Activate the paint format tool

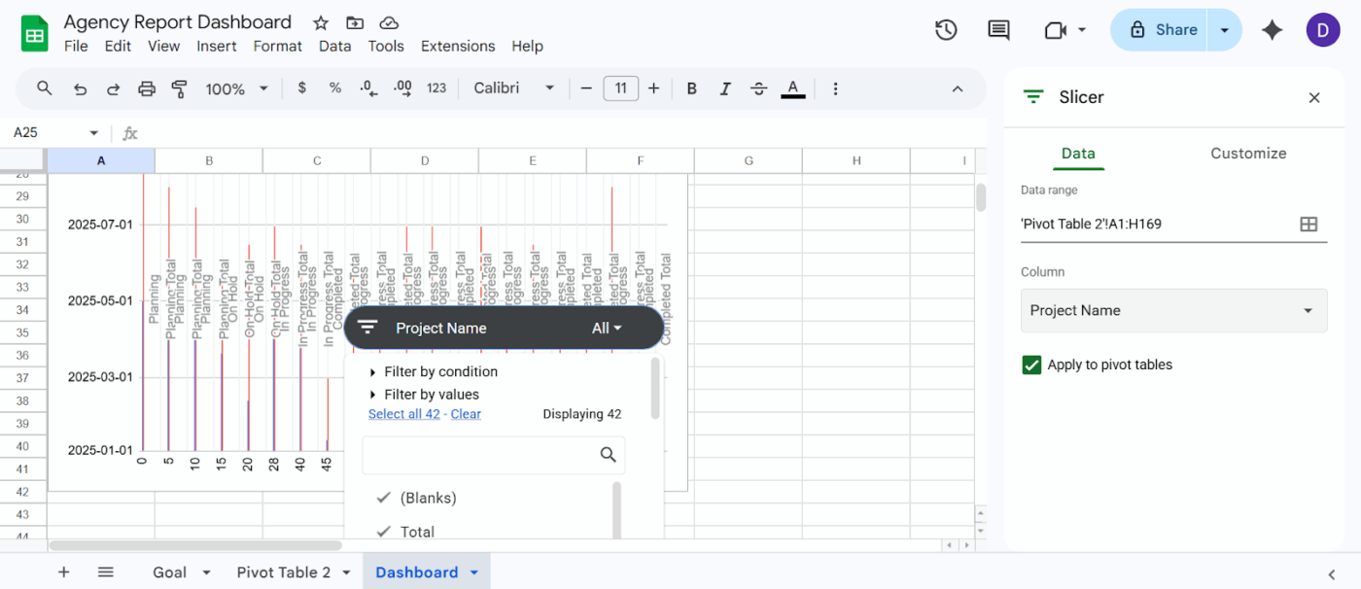coord(179,87)
